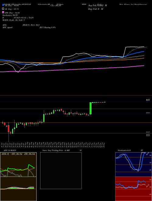Click the empty Intra Day Trading chart box
Image resolution: width=152 pixels, height=201 pixels.
[x=61, y=171]
